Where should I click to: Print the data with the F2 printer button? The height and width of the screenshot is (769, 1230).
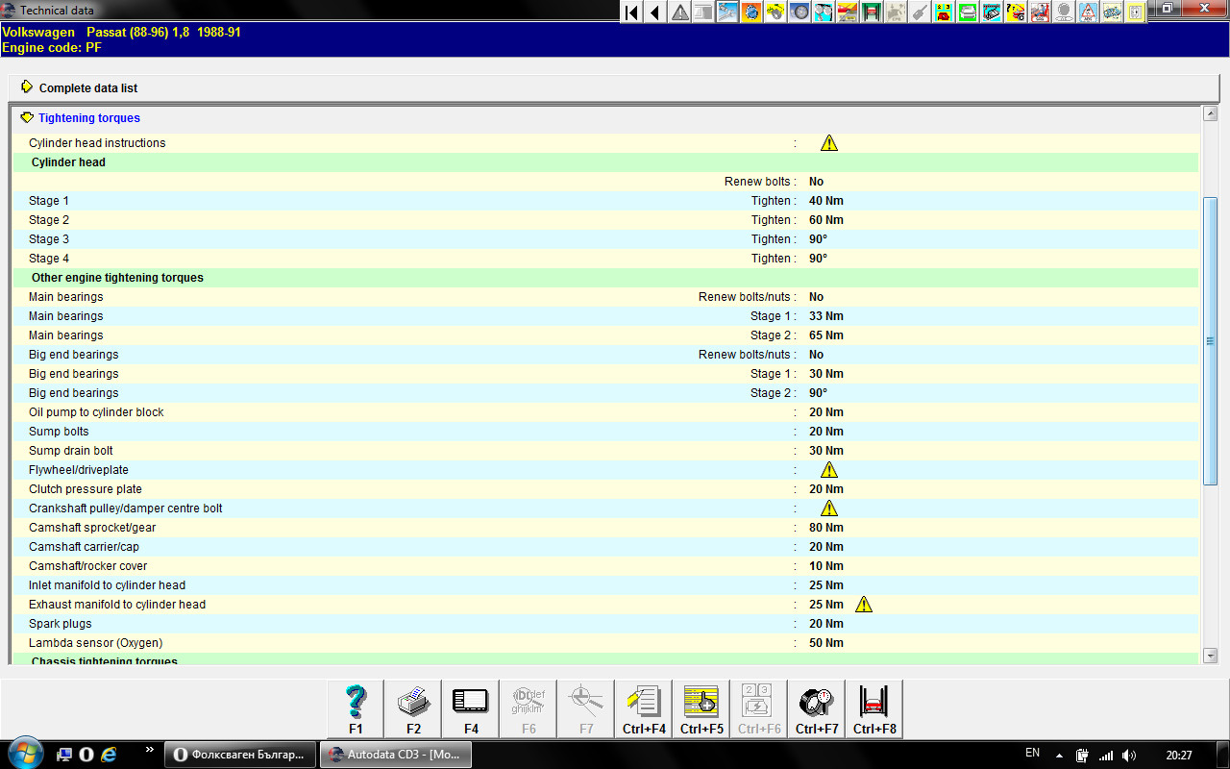413,709
